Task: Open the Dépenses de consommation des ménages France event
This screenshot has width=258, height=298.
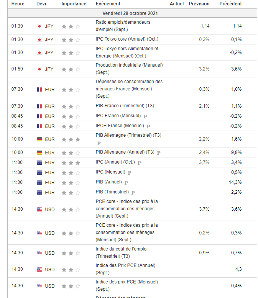Action: [129, 89]
